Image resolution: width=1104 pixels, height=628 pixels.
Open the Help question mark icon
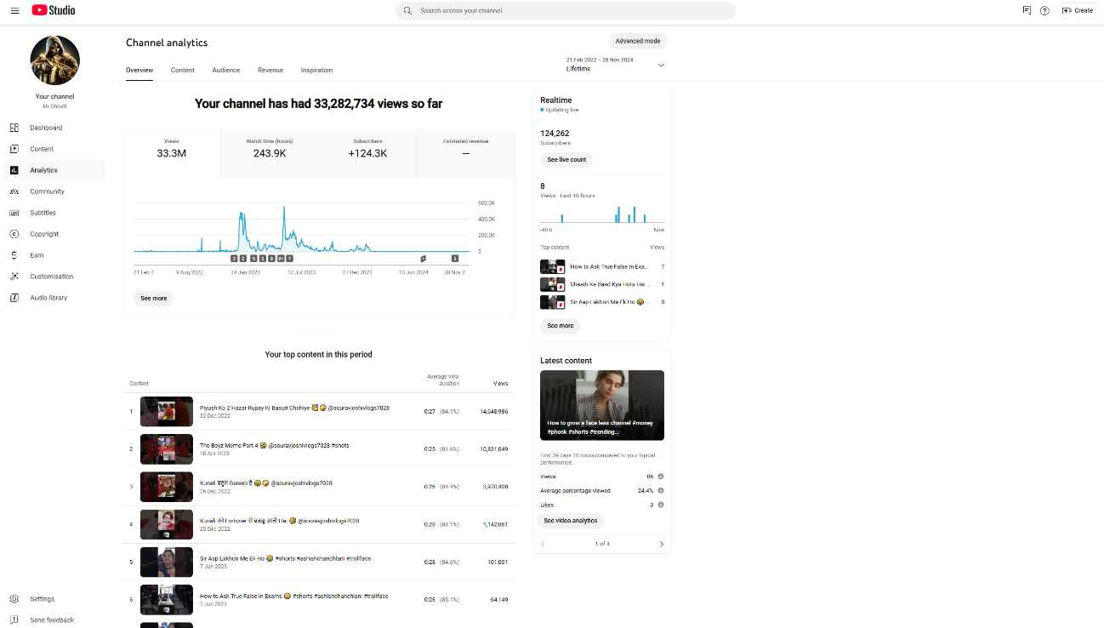point(1044,10)
